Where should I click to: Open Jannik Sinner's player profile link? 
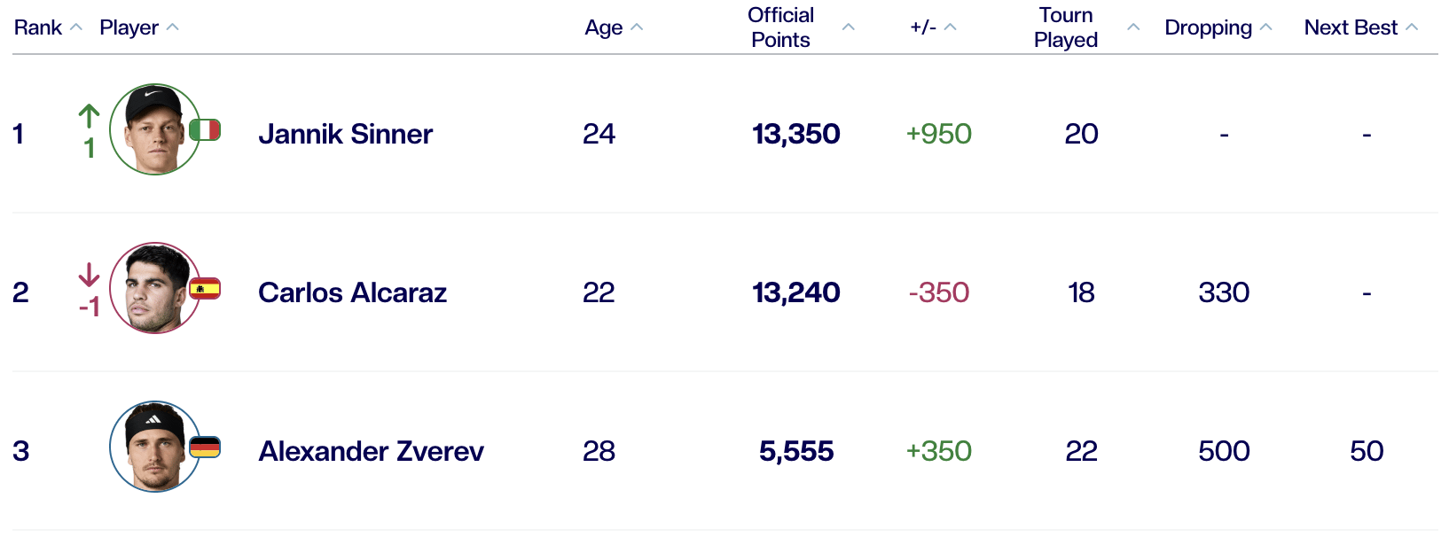[345, 134]
